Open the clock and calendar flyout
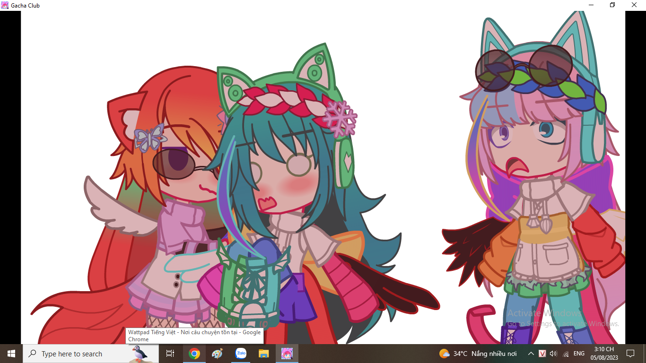The width and height of the screenshot is (646, 363). [x=603, y=354]
